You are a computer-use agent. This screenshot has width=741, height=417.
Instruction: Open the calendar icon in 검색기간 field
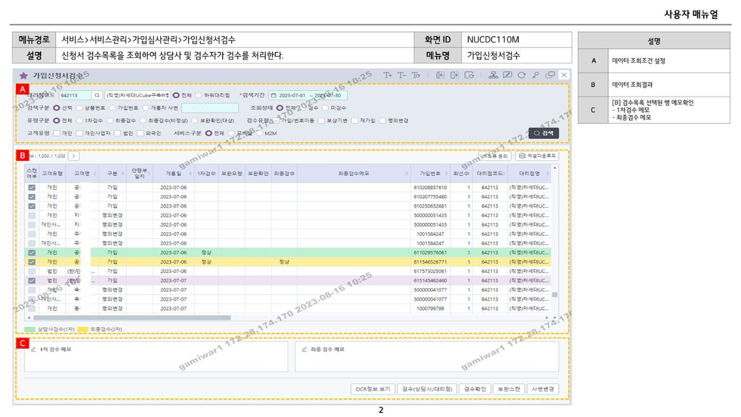(274, 96)
